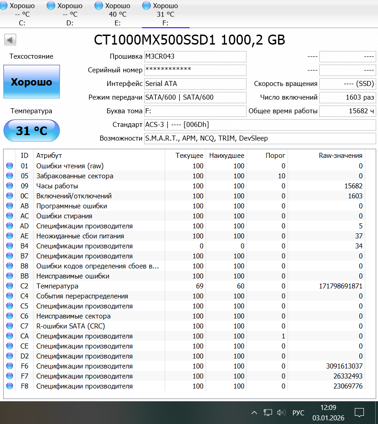Click the status orb of attribute 05
This screenshot has width=378, height=424.
pyautogui.click(x=10, y=176)
